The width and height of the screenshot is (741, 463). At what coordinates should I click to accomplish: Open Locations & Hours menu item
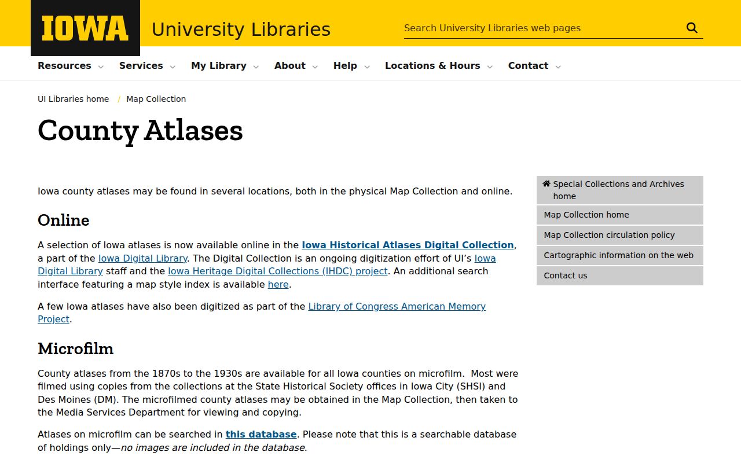click(x=432, y=65)
